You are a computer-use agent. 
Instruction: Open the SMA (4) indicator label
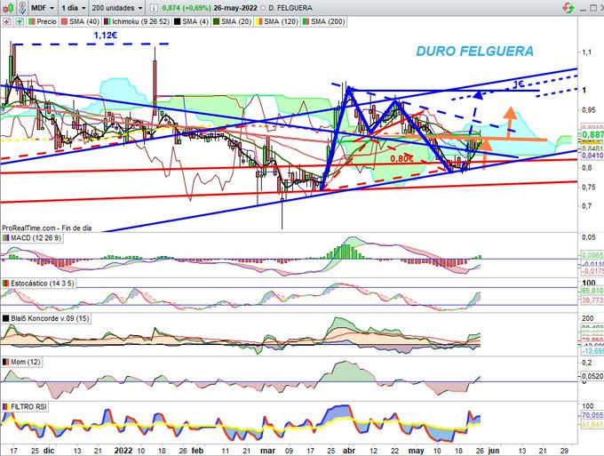[192, 22]
